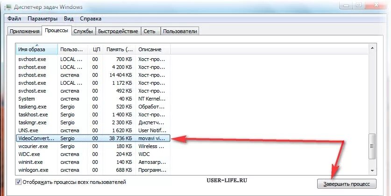Click the Обработ... description cell
Image resolution: width=391 pixels, height=196 pixels.
[152, 107]
